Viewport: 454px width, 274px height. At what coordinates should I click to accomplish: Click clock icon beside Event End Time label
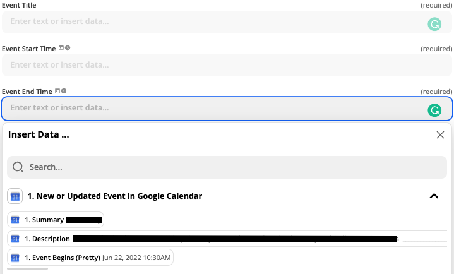64,91
